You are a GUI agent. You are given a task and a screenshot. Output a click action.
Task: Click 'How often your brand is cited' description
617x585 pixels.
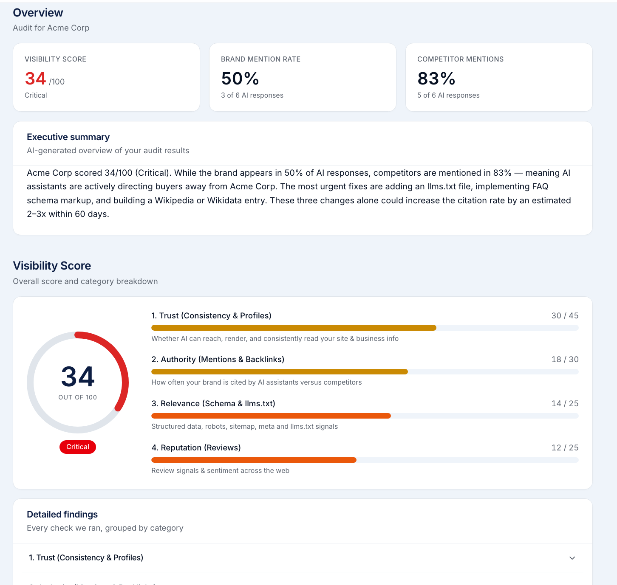(x=257, y=382)
